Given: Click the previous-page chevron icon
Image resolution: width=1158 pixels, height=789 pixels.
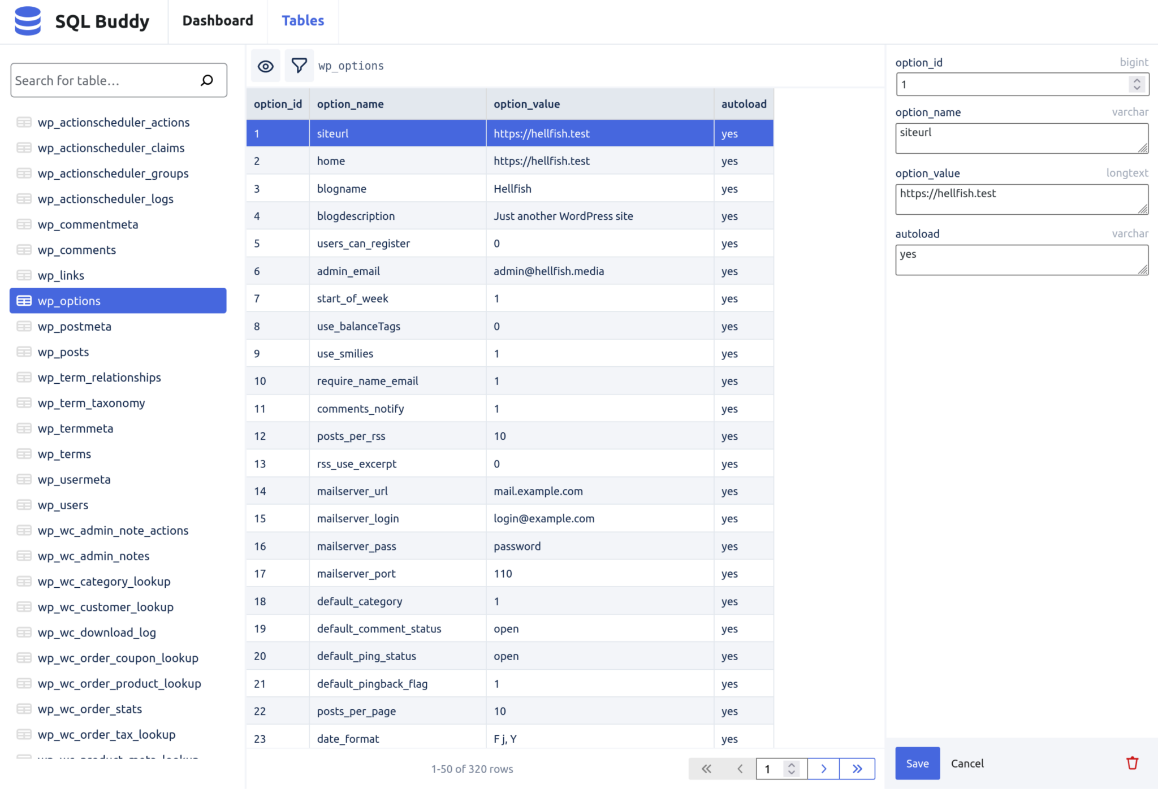Looking at the screenshot, I should [740, 769].
